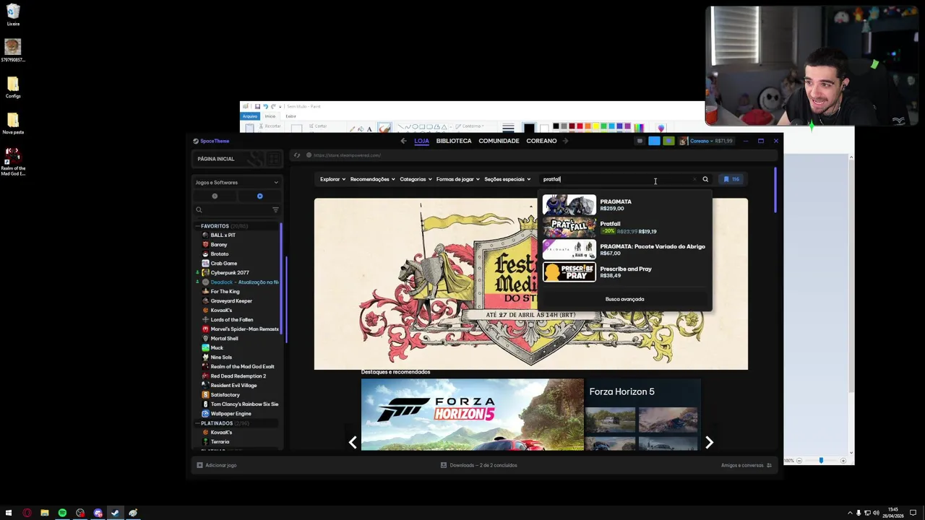Open Opera GX from the taskbar
Viewport: 925px width, 520px height.
pyautogui.click(x=27, y=513)
